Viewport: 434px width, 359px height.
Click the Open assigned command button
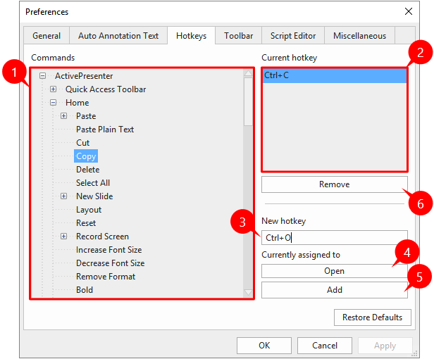click(x=335, y=271)
